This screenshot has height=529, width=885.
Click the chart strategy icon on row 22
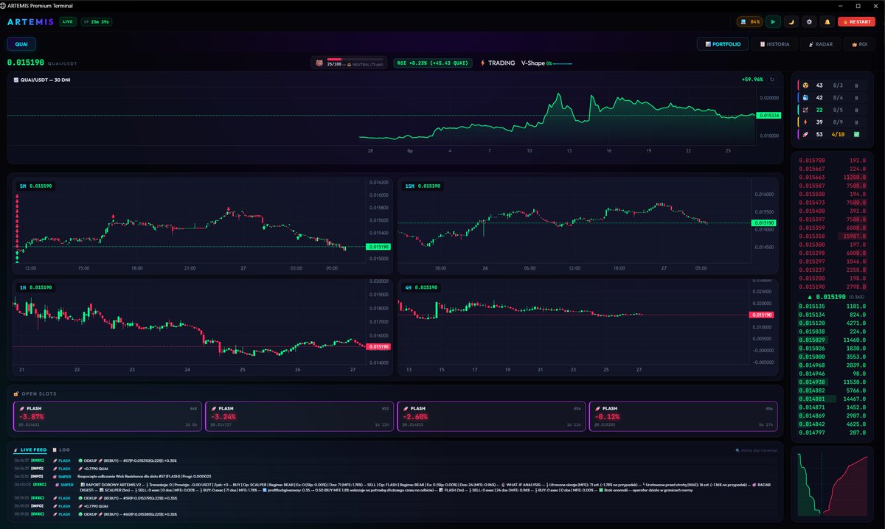[x=805, y=110]
